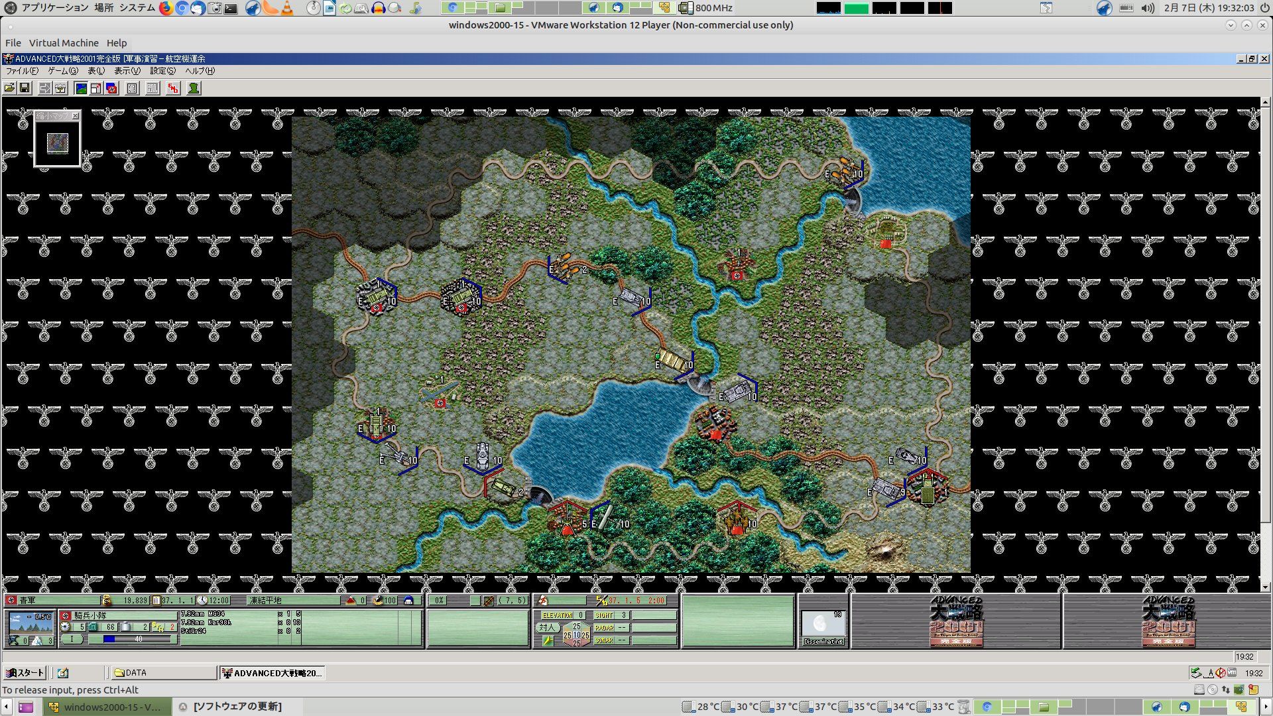Viewport: 1273px width, 716px height.
Task: Open the ファイル(F) dropdown menu
Action: click(x=22, y=71)
